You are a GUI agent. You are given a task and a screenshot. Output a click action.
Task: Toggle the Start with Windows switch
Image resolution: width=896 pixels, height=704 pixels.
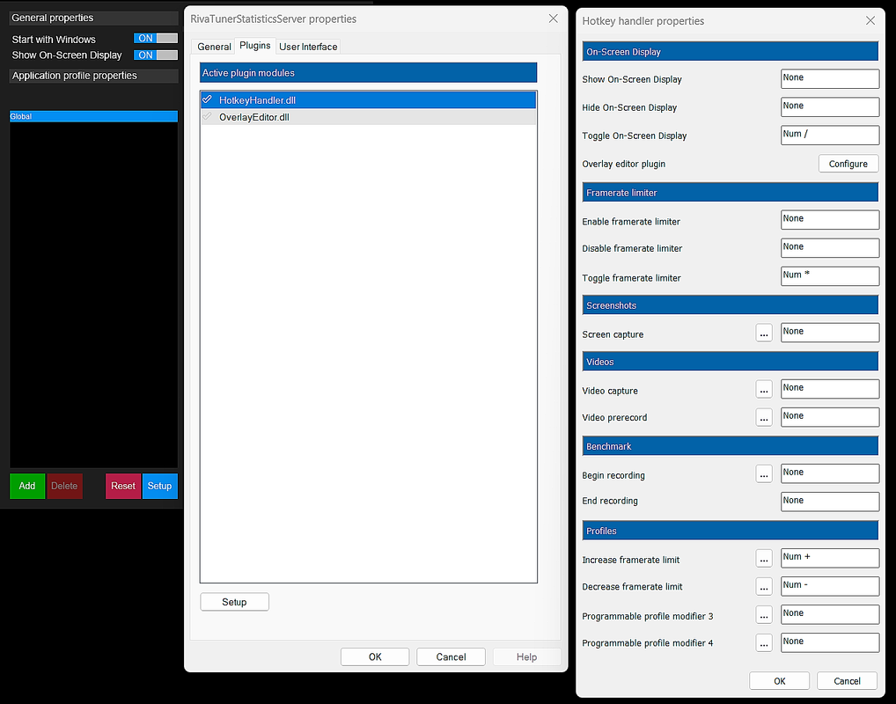coord(156,39)
